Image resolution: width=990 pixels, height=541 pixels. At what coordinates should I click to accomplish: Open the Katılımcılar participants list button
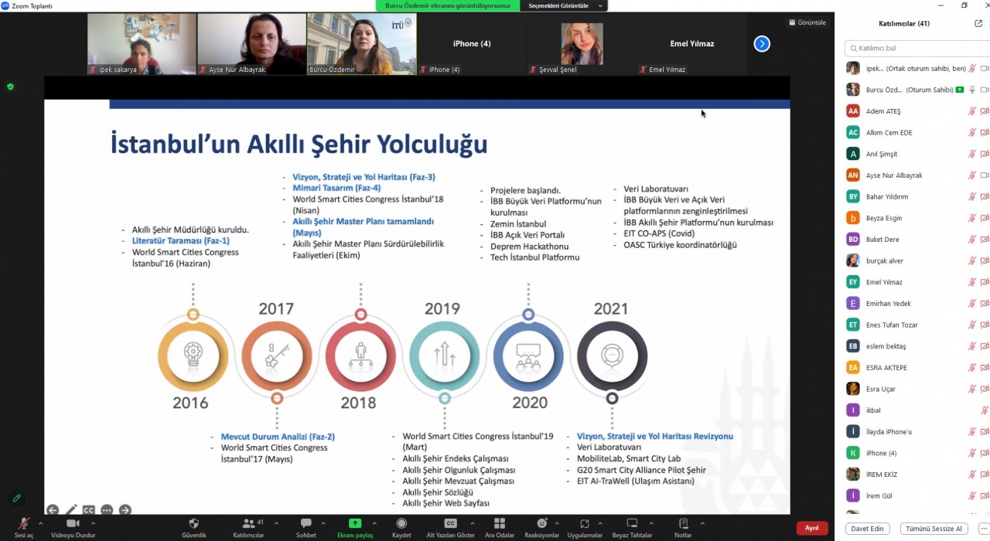[x=248, y=524]
